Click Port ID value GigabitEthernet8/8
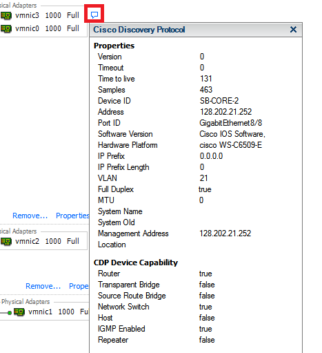Image resolution: width=322 pixels, height=353 pixels. [x=231, y=123]
